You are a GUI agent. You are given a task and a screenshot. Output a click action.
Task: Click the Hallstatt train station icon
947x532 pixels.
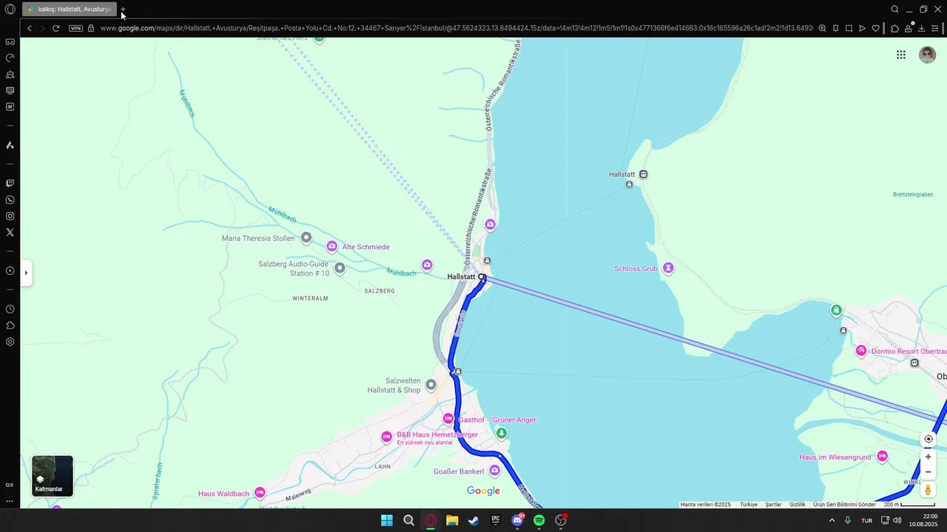tap(644, 174)
